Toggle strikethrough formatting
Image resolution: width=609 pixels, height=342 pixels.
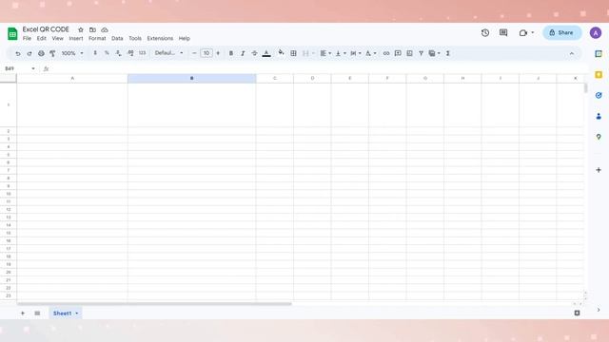(254, 53)
